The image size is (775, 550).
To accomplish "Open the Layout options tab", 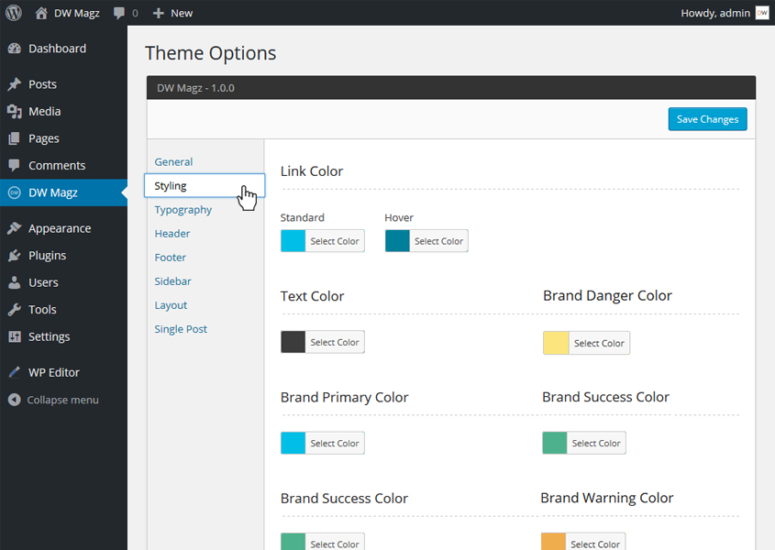I will 171,305.
